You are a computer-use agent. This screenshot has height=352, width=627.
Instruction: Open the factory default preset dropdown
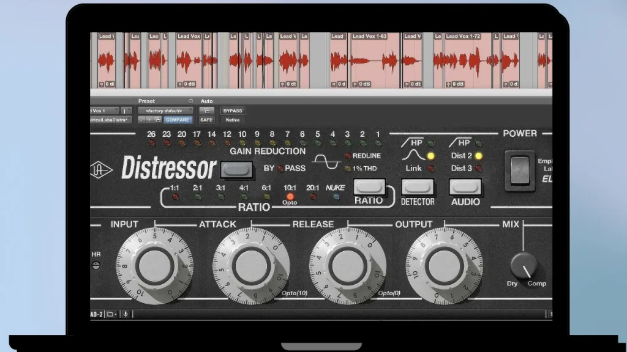(x=165, y=111)
